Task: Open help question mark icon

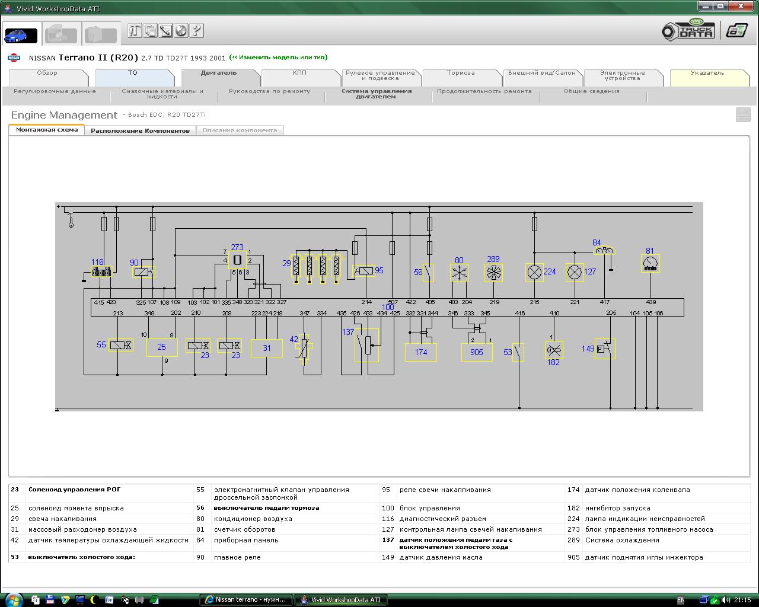Action: point(197,31)
